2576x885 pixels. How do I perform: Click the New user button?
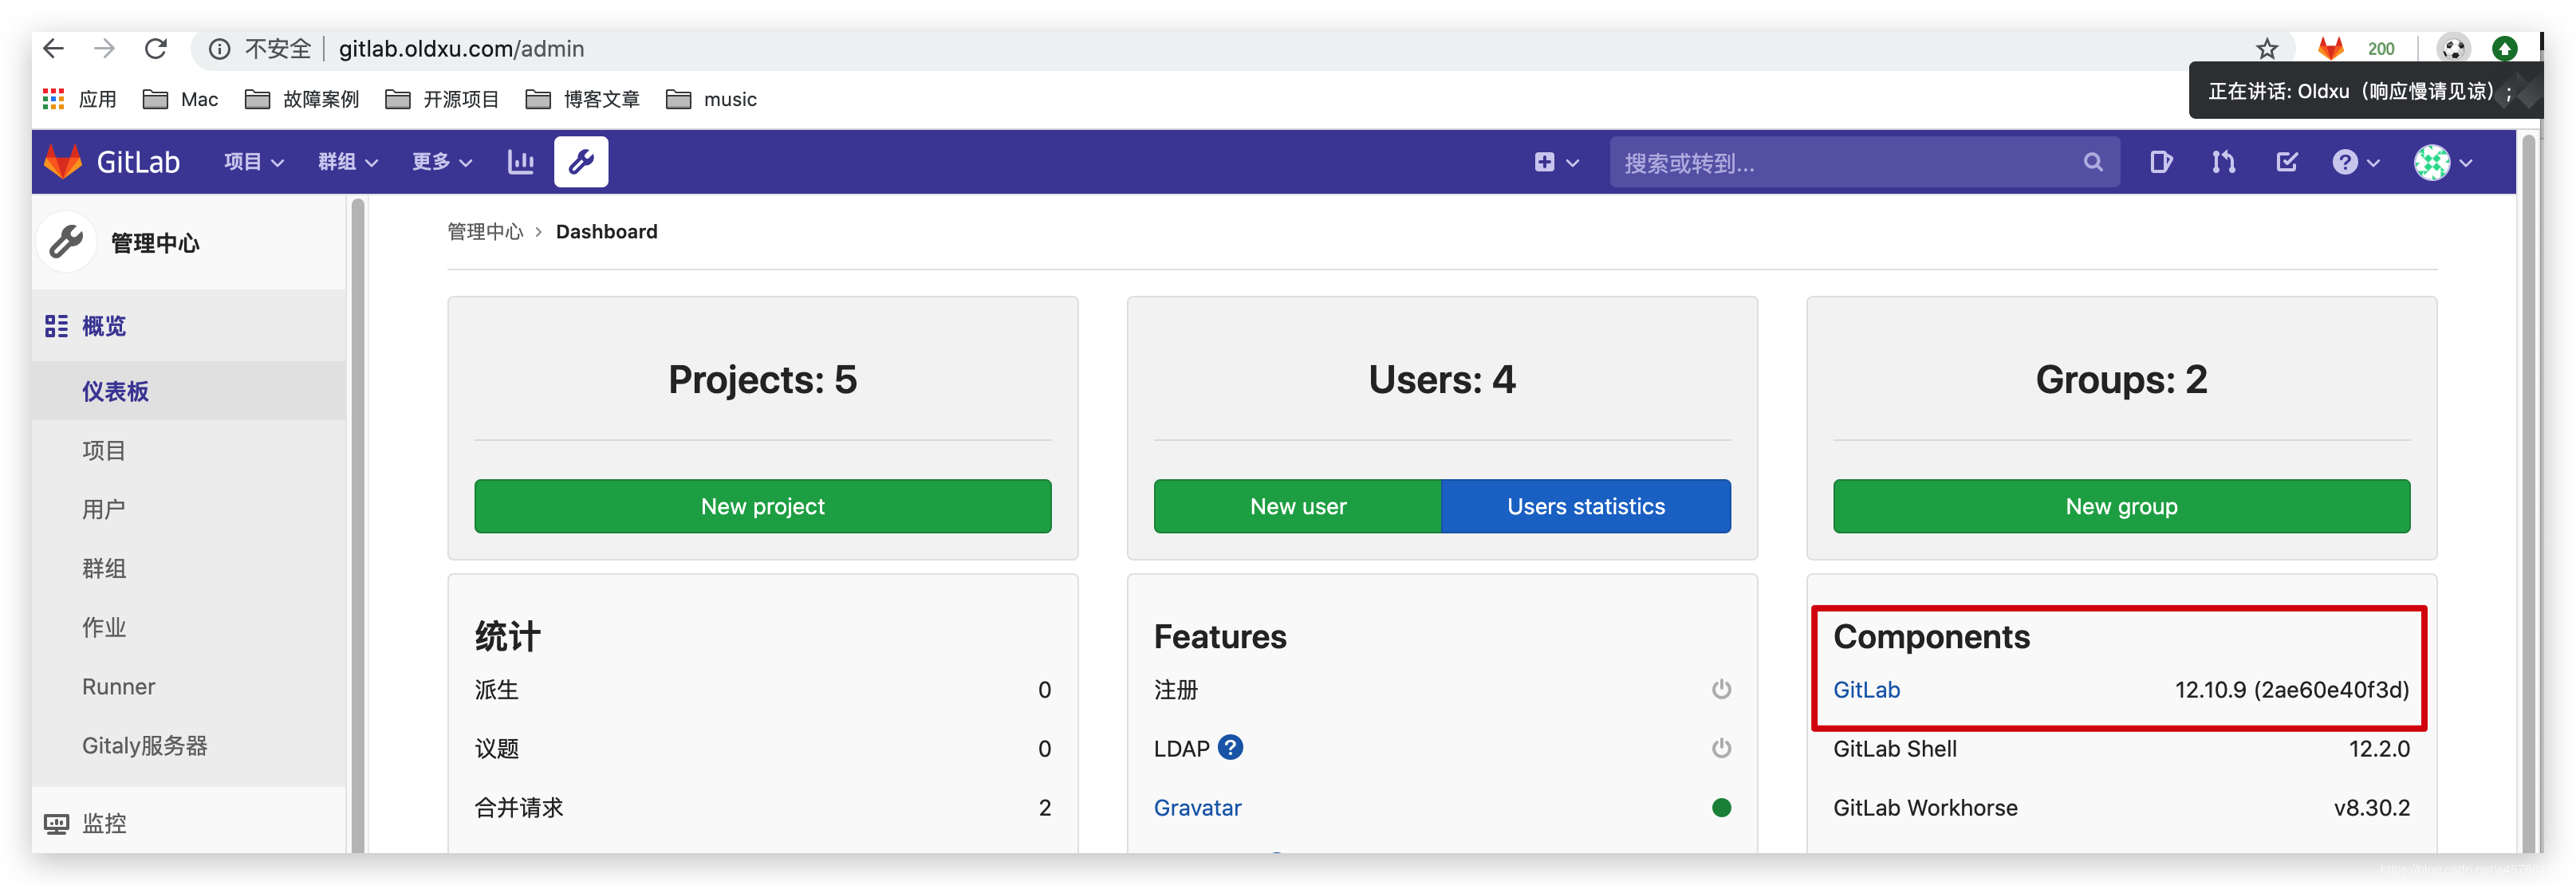[1297, 506]
